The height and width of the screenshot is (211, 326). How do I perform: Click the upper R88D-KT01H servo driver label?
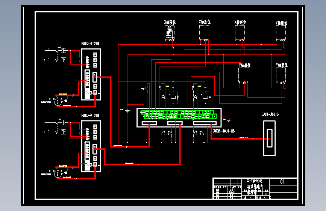pos(90,44)
